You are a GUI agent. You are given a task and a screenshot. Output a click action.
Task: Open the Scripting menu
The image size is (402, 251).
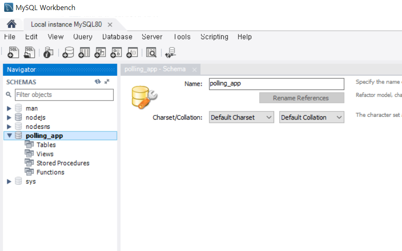coord(214,37)
